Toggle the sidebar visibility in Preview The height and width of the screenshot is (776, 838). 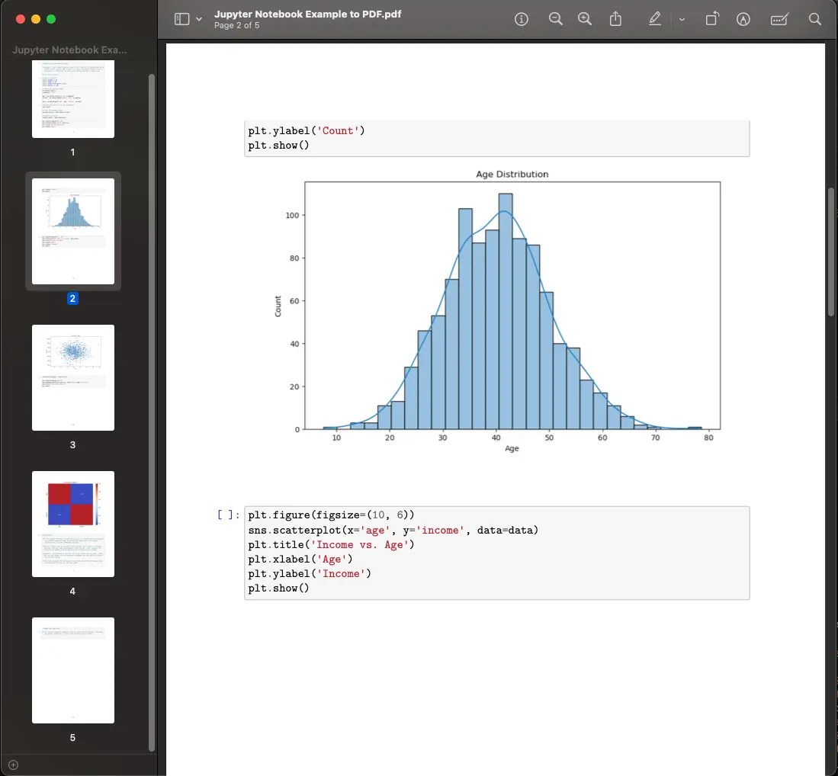pos(181,19)
